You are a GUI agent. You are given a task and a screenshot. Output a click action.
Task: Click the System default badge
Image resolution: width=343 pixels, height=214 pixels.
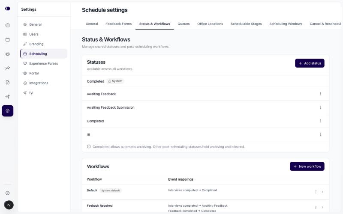point(111,190)
